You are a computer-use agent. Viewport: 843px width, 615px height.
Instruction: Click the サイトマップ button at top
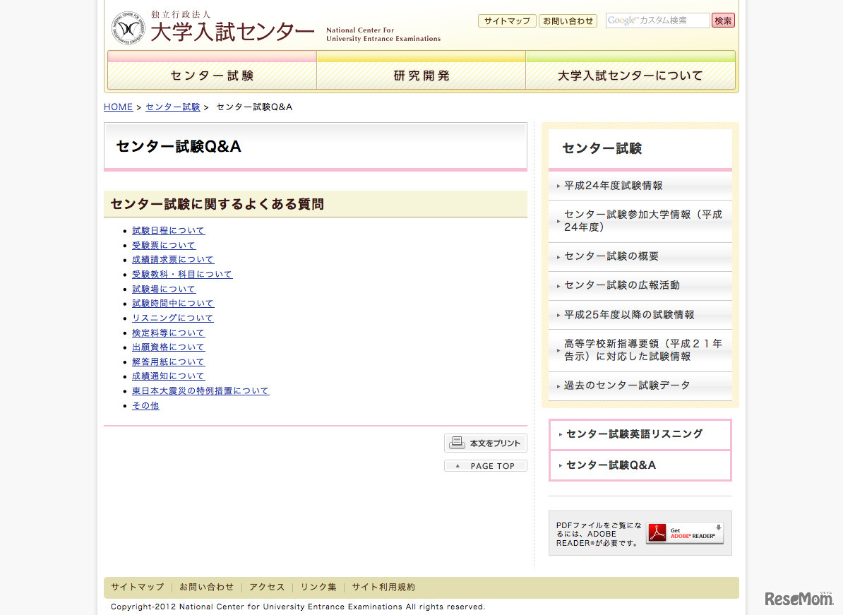(507, 20)
